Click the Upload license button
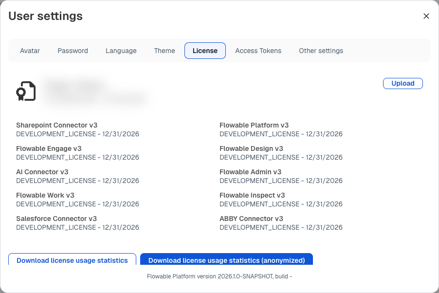The width and height of the screenshot is (439, 293). click(x=402, y=84)
